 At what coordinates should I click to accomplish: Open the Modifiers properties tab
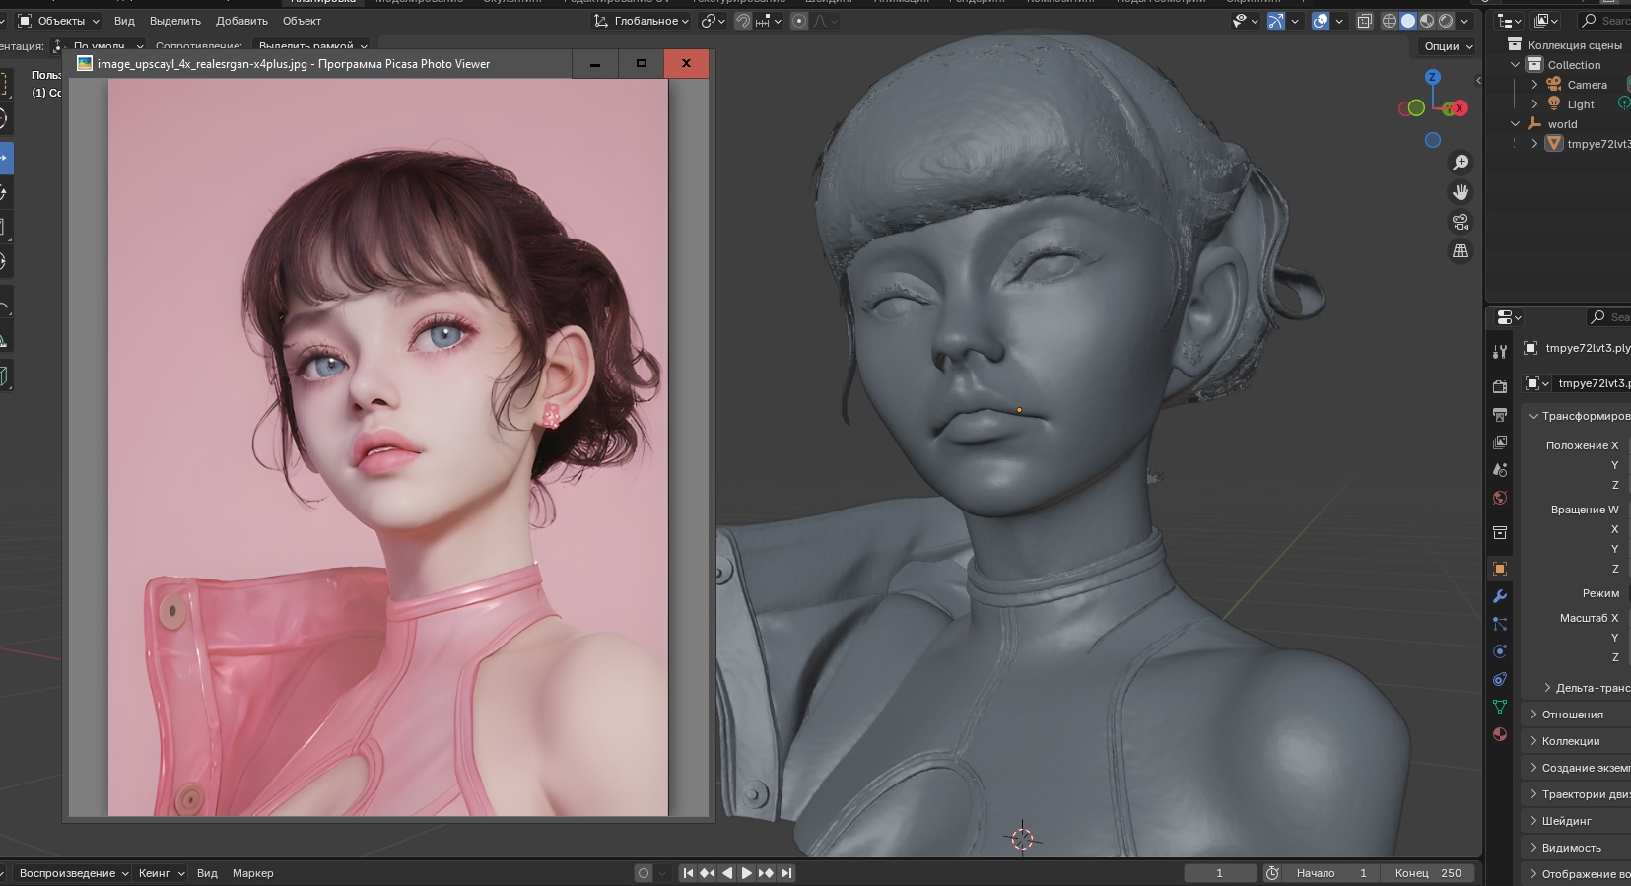[x=1500, y=596]
